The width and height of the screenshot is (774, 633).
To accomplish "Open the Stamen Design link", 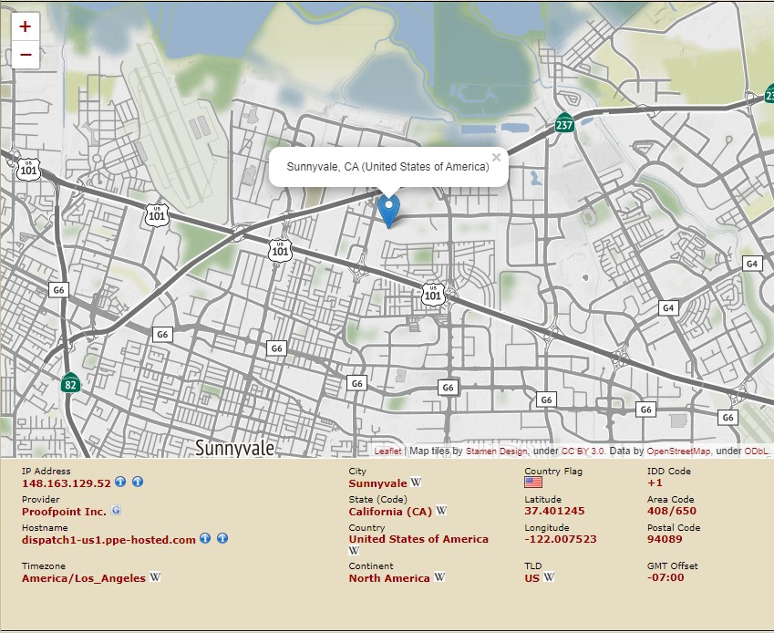I will (x=497, y=451).
